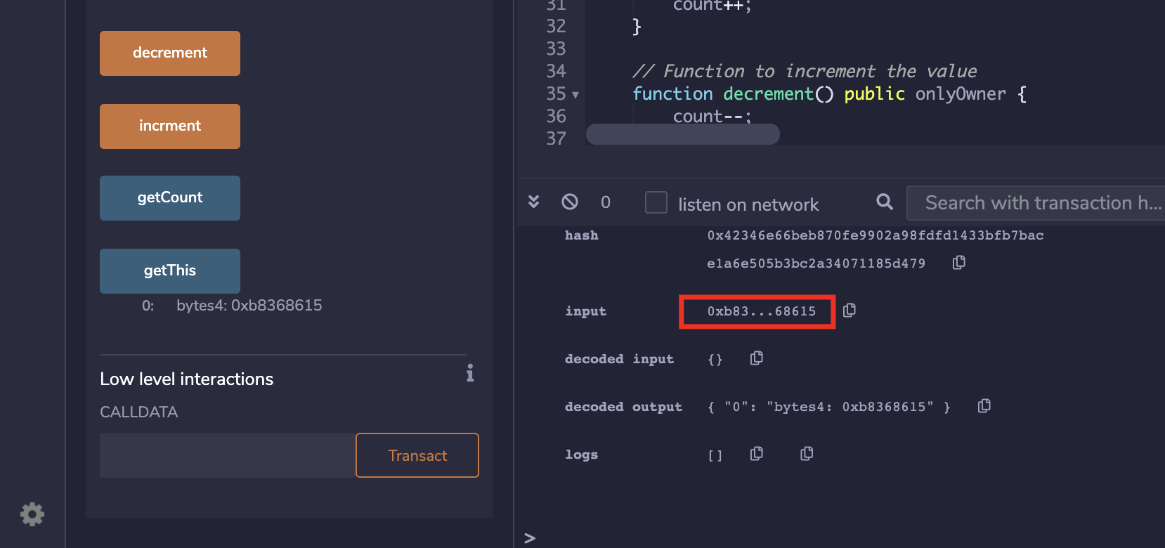The image size is (1165, 548).
Task: Click the incrment function button
Action: coord(170,126)
